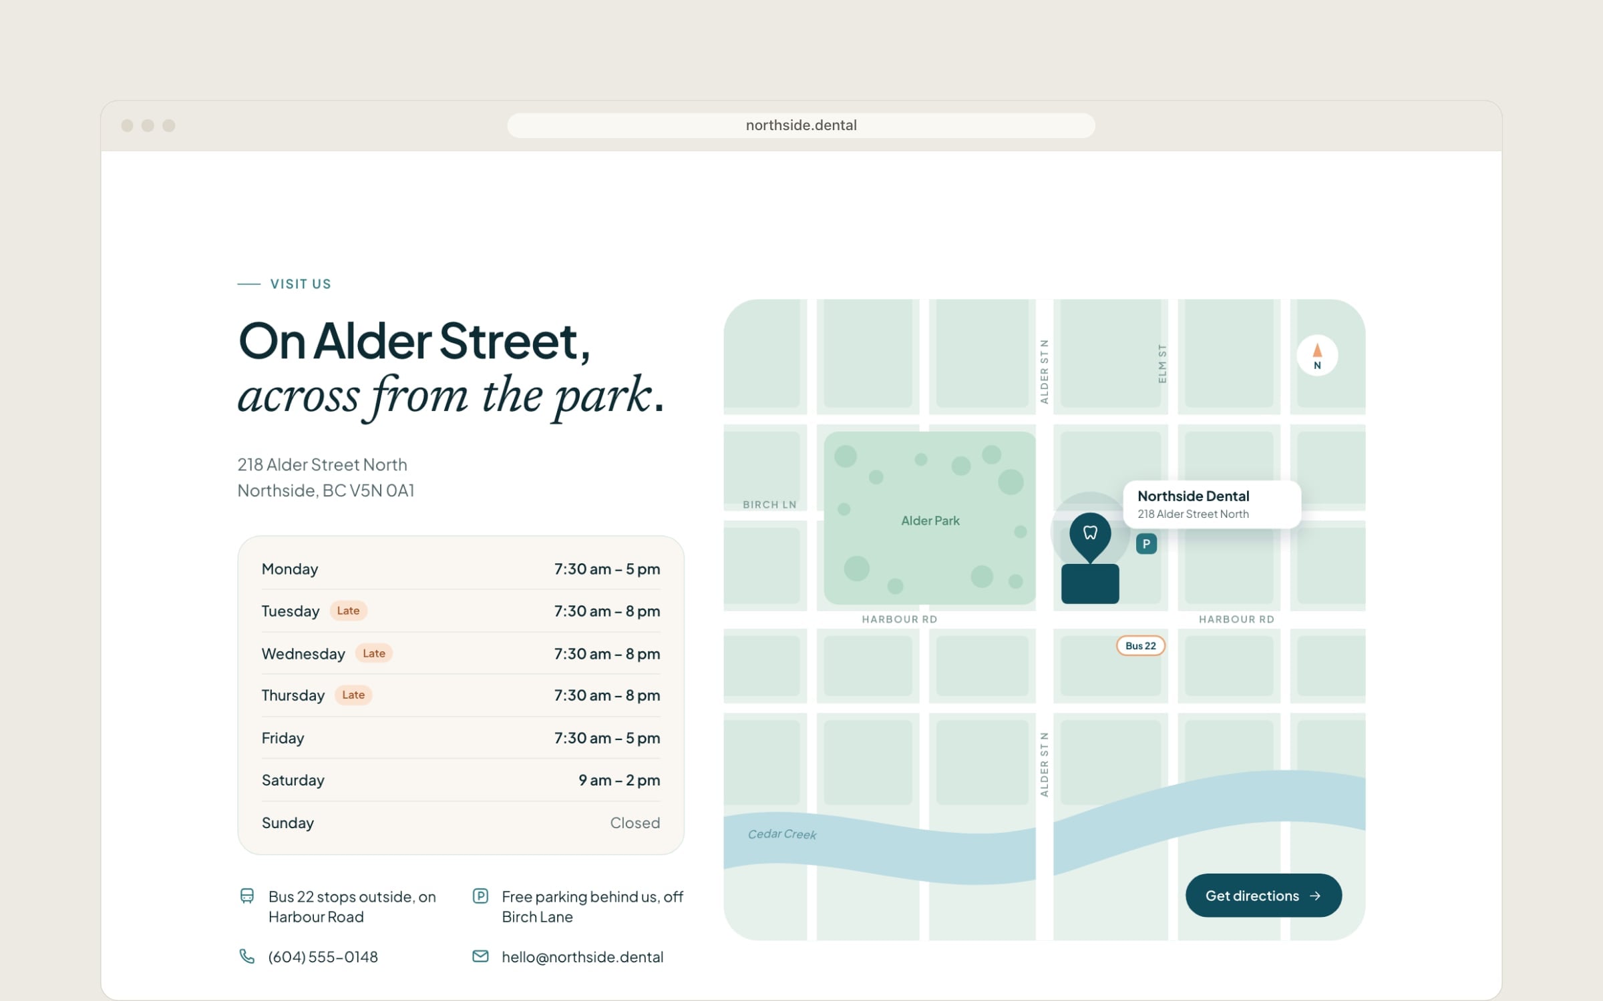Click Bus 22 stops outside text
Viewport: 1603px width, 1001px height.
pyautogui.click(x=352, y=906)
